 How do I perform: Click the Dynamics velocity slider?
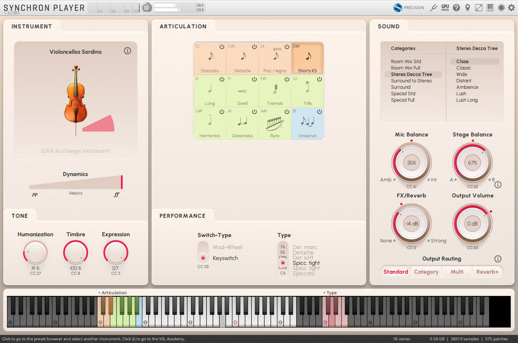(76, 182)
